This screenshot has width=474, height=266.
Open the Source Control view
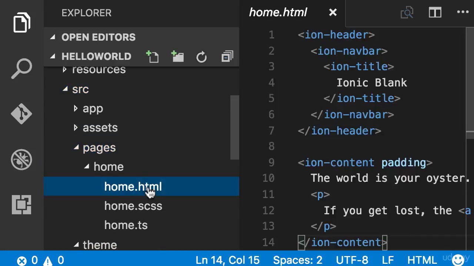(x=21, y=113)
